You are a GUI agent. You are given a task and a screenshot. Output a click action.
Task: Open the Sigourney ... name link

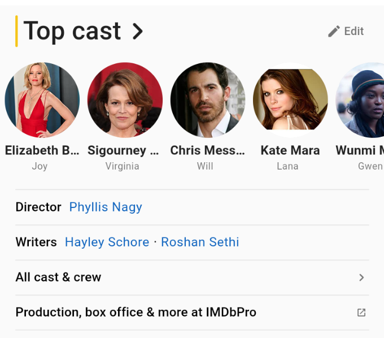[x=123, y=150]
